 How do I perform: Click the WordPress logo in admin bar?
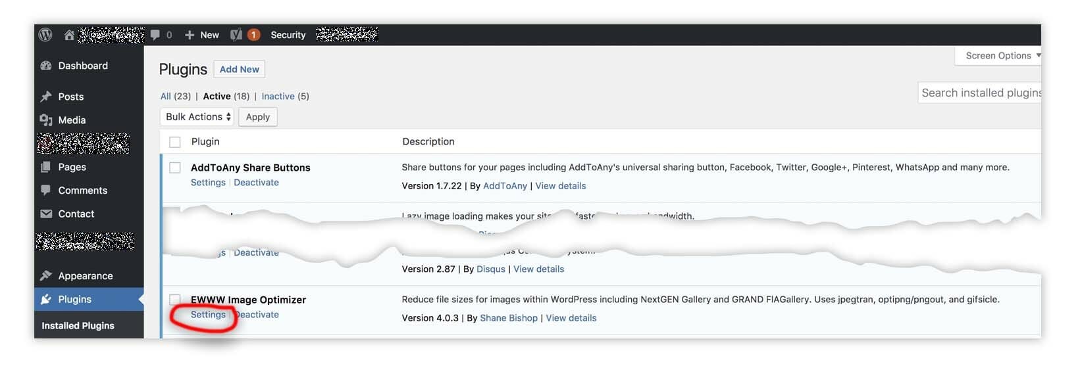45,35
